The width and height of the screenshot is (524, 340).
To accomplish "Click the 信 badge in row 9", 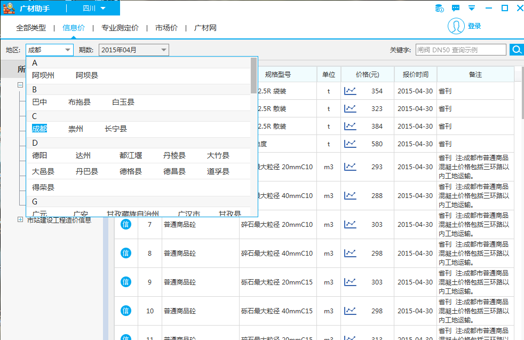I will click(x=125, y=282).
